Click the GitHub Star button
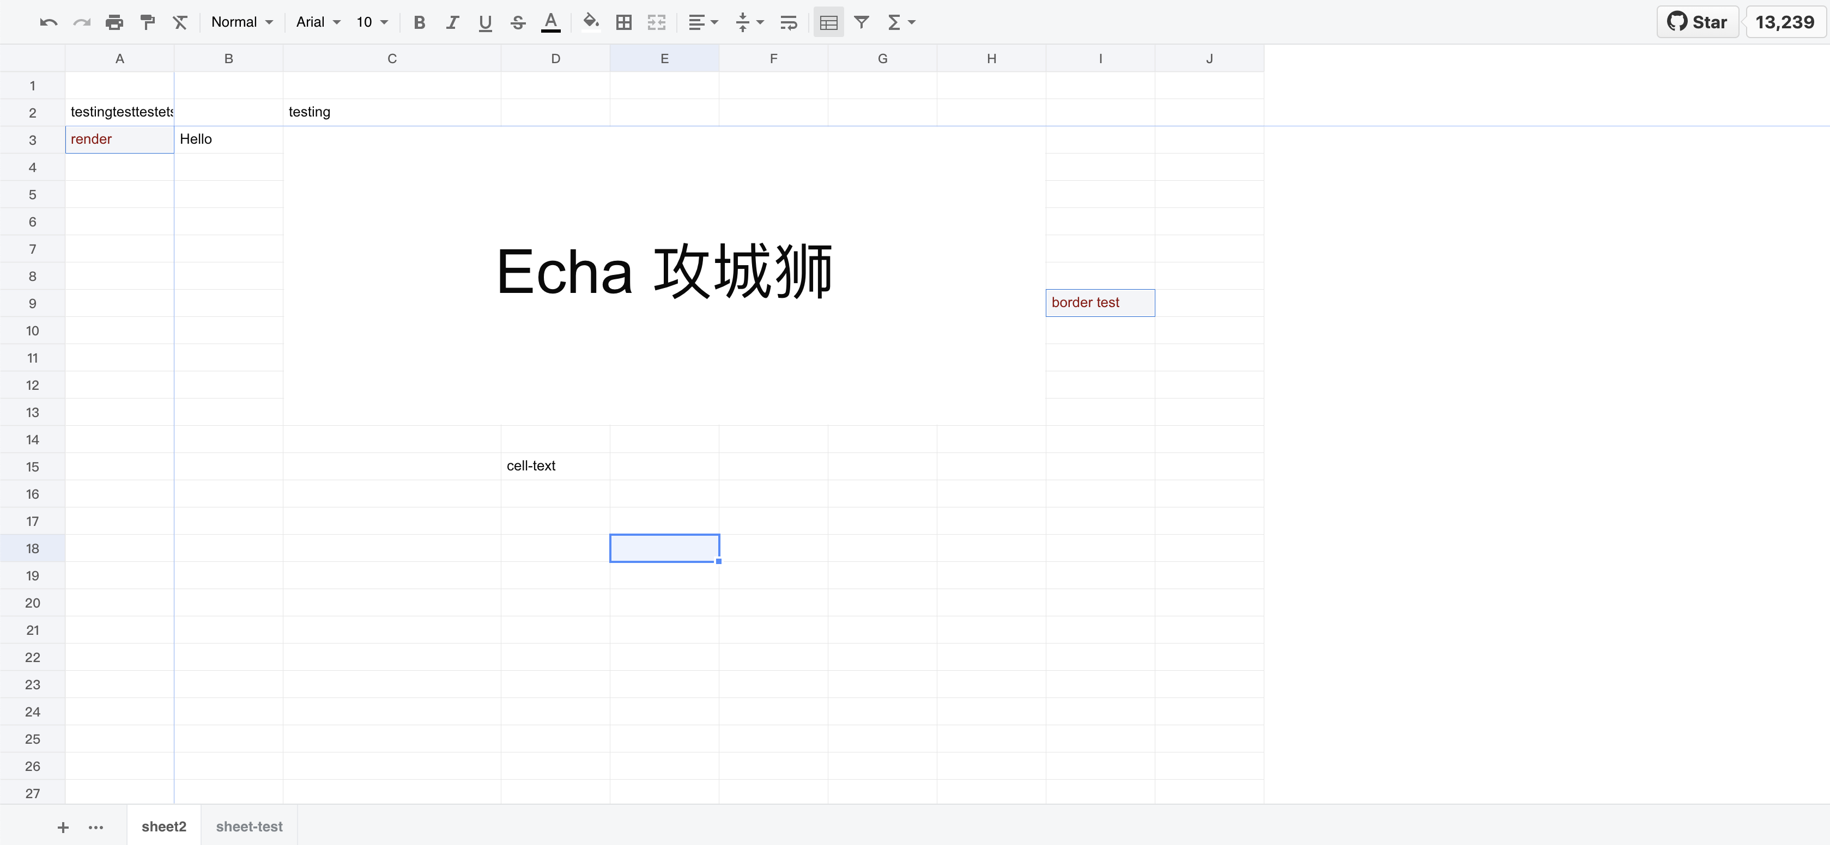Image resolution: width=1830 pixels, height=845 pixels. pos(1697,22)
